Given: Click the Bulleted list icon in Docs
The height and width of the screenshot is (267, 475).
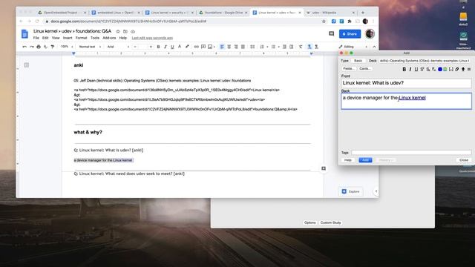Looking at the screenshot, I should point(273,47).
